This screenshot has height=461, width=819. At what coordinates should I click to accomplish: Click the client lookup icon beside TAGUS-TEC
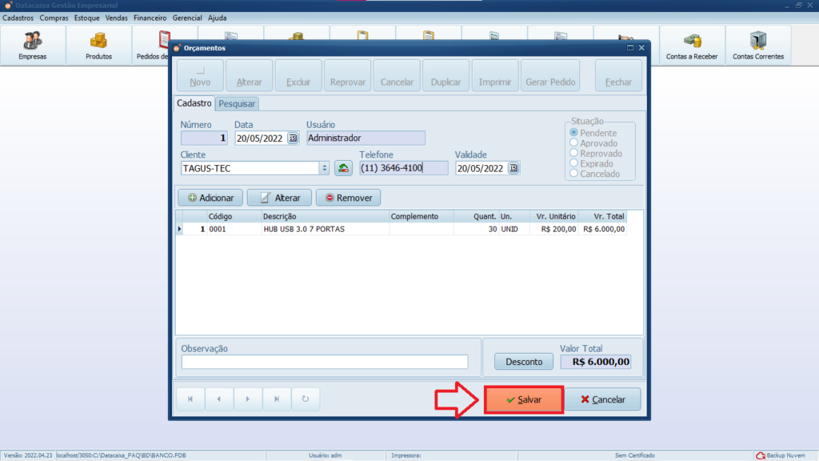[x=343, y=168]
